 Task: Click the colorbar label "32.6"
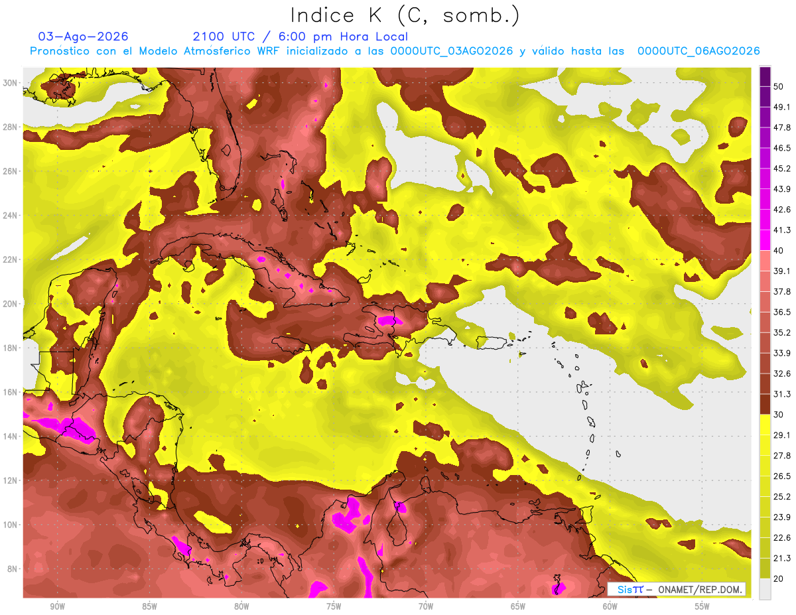pos(781,374)
